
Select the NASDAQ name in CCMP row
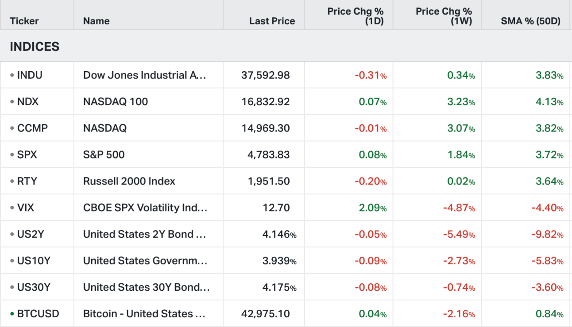coord(105,128)
